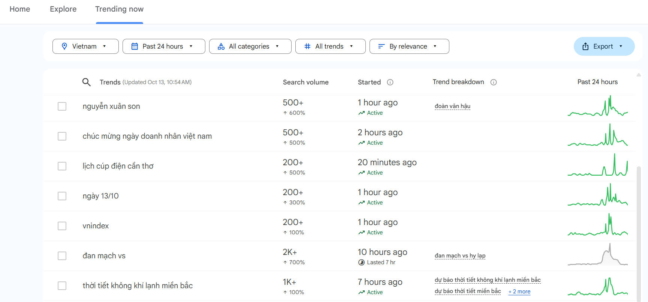Open the Vietnam country dropdown
The height and width of the screenshot is (302, 648).
pos(85,46)
